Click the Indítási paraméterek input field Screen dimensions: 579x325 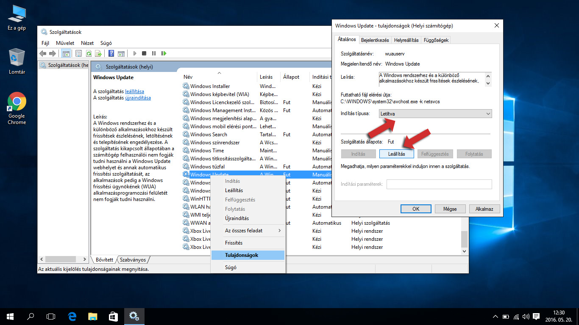[x=439, y=184]
